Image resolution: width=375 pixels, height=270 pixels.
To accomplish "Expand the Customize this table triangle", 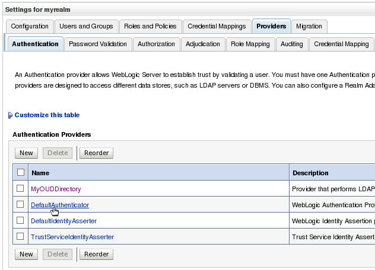I will coord(10,115).
